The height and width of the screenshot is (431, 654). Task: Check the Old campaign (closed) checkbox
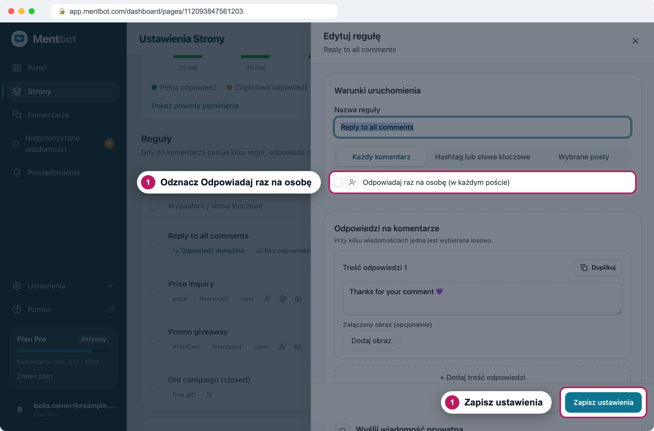pyautogui.click(x=154, y=387)
